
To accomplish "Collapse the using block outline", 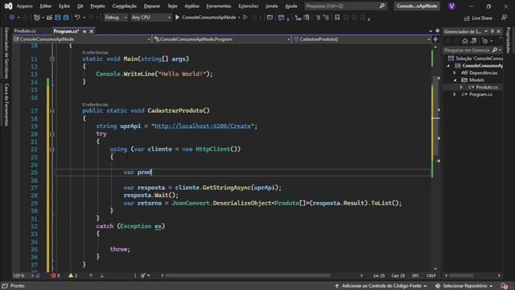I will coord(52,149).
